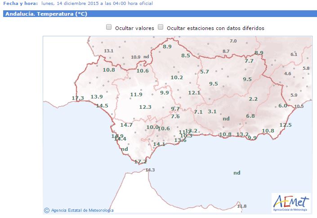Select the station showing 17.3 on the map
The width and height of the screenshot is (317, 218).
(x=78, y=98)
